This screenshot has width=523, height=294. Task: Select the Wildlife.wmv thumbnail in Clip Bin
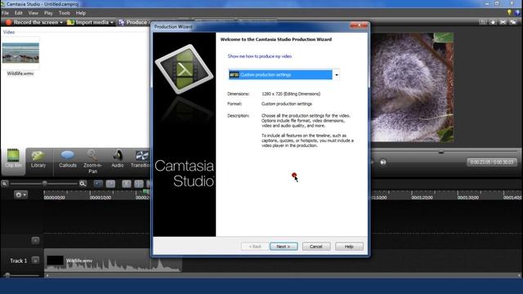pos(20,53)
